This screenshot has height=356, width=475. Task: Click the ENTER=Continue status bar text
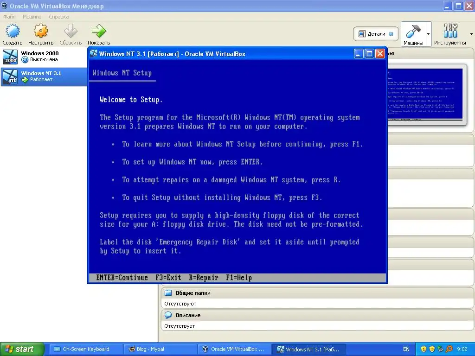tap(122, 278)
